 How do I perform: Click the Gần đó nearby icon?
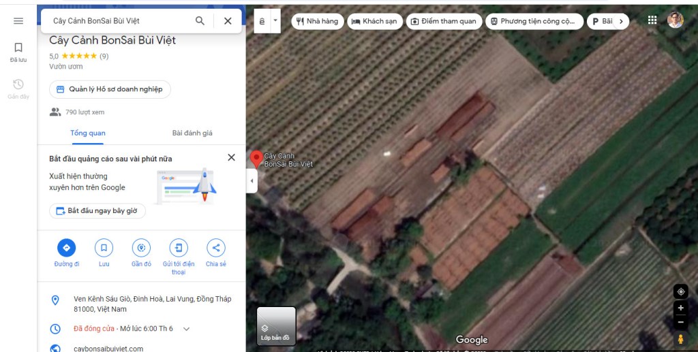[141, 248]
